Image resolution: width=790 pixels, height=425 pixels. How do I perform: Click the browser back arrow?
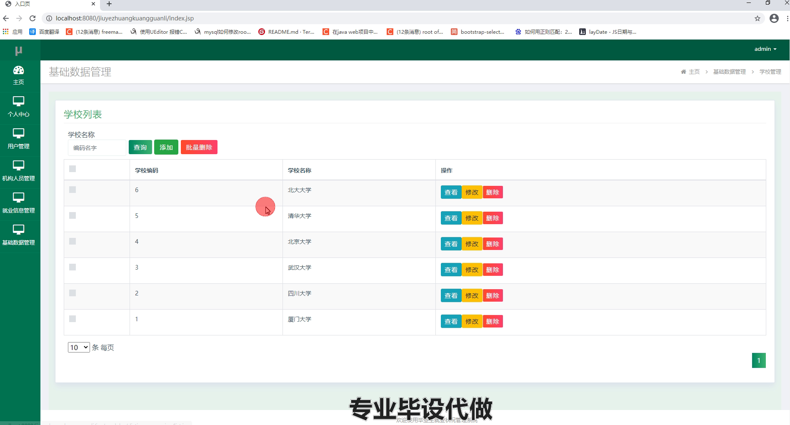[x=6, y=18]
